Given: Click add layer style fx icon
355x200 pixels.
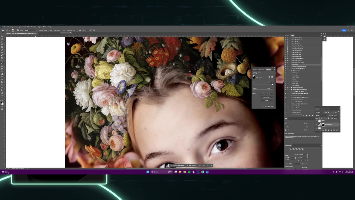Looking at the screenshot, I should [x=323, y=130].
